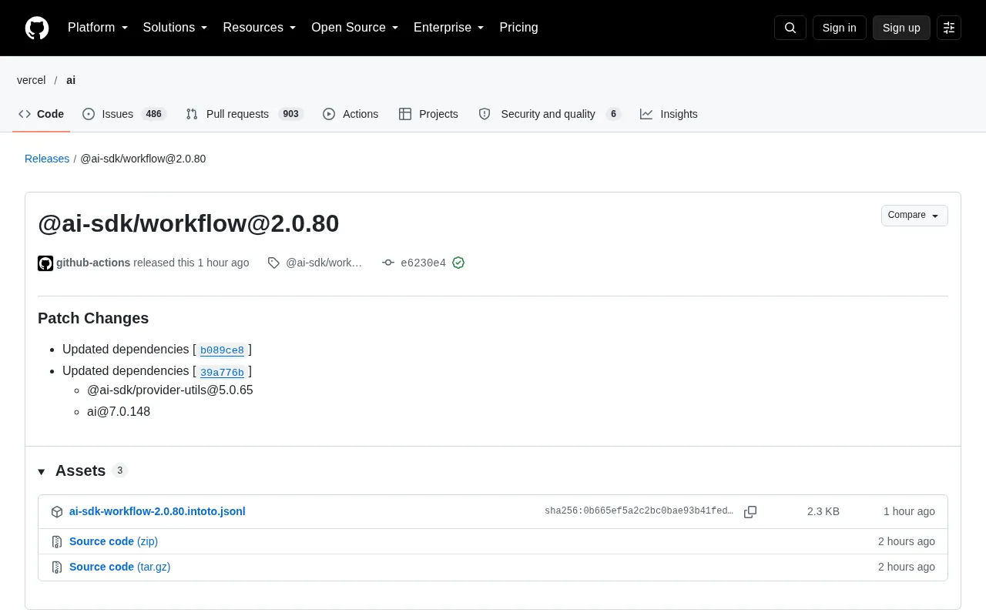Open the Actions tab
986x616 pixels.
pos(350,114)
